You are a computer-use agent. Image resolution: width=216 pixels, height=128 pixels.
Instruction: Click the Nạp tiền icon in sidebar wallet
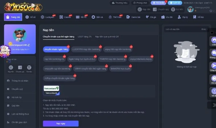tap(11, 68)
